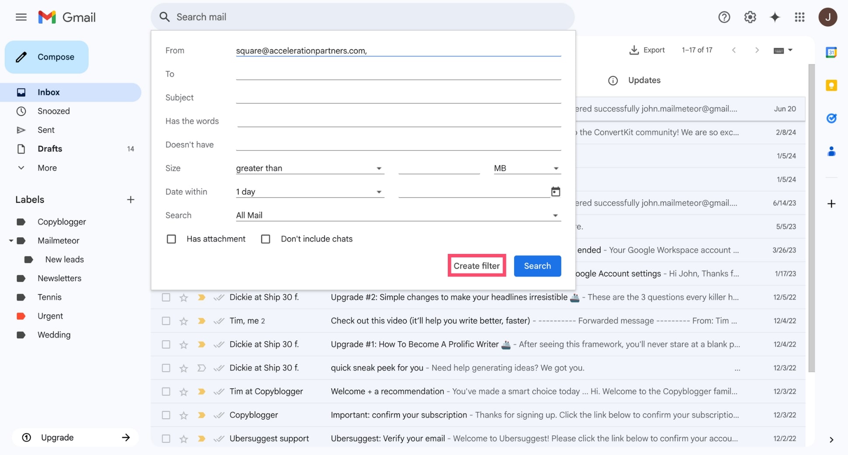Click into the From address field
848x455 pixels.
tap(398, 51)
